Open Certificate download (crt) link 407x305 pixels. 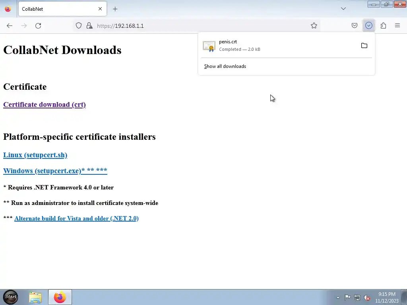(x=45, y=104)
